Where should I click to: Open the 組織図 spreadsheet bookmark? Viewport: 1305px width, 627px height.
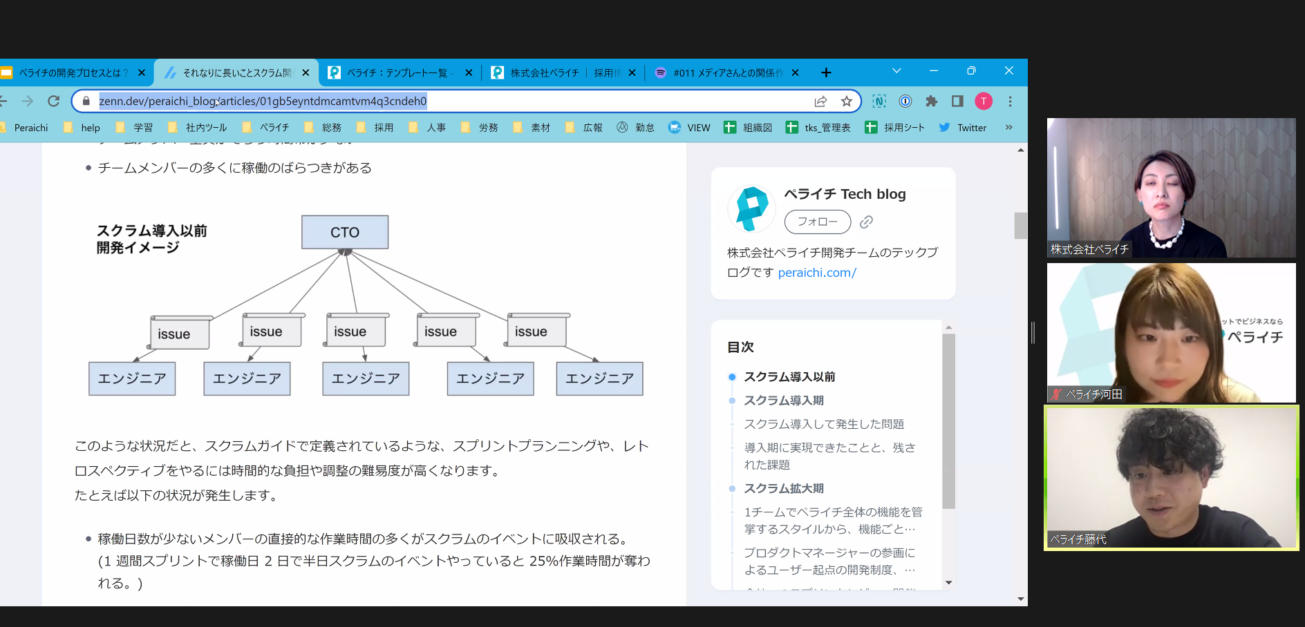[x=748, y=128]
